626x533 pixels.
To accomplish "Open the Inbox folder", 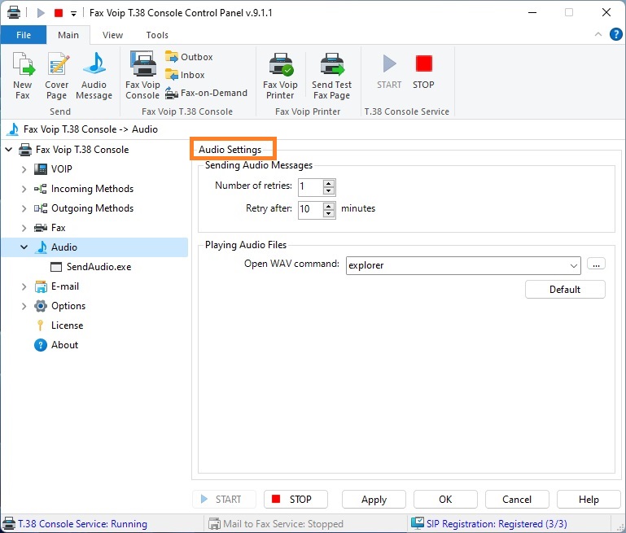I will [x=186, y=75].
